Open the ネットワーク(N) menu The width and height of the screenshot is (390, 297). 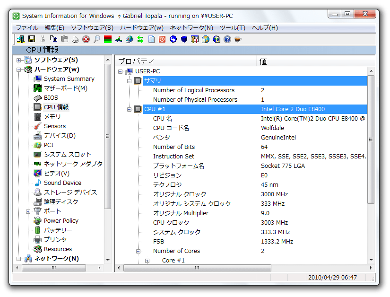coord(191,28)
